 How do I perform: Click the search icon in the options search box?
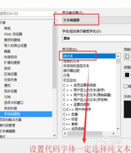click(x=55, y=13)
